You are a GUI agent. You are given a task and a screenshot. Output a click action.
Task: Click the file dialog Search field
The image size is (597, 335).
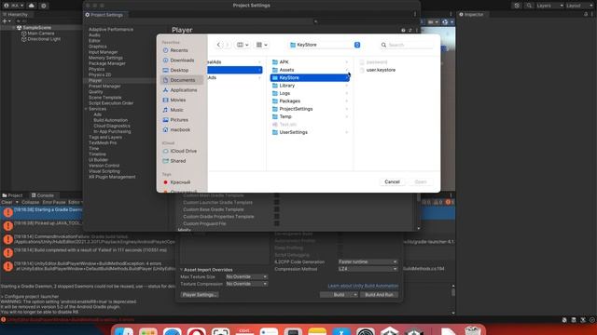pos(407,45)
